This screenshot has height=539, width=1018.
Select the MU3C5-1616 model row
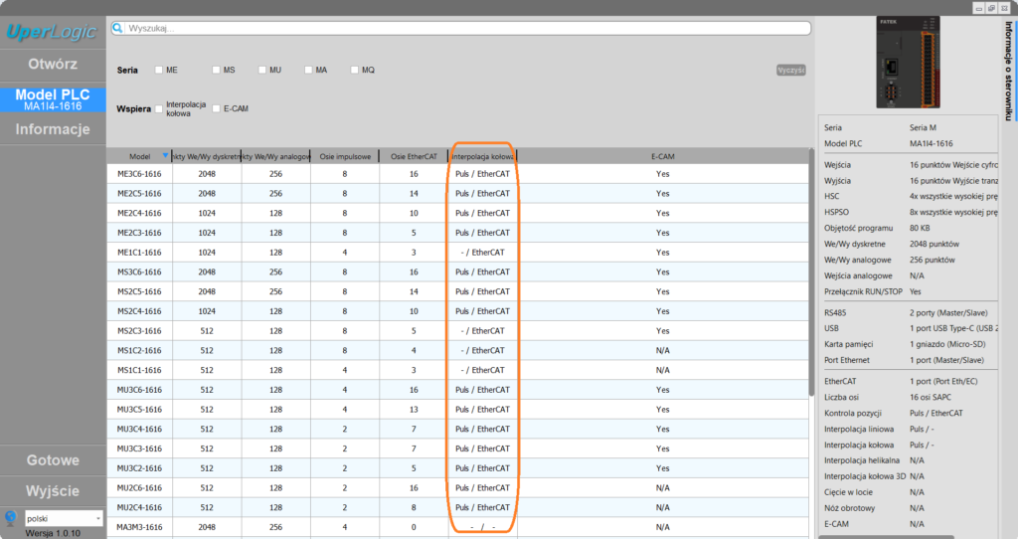pyautogui.click(x=457, y=410)
